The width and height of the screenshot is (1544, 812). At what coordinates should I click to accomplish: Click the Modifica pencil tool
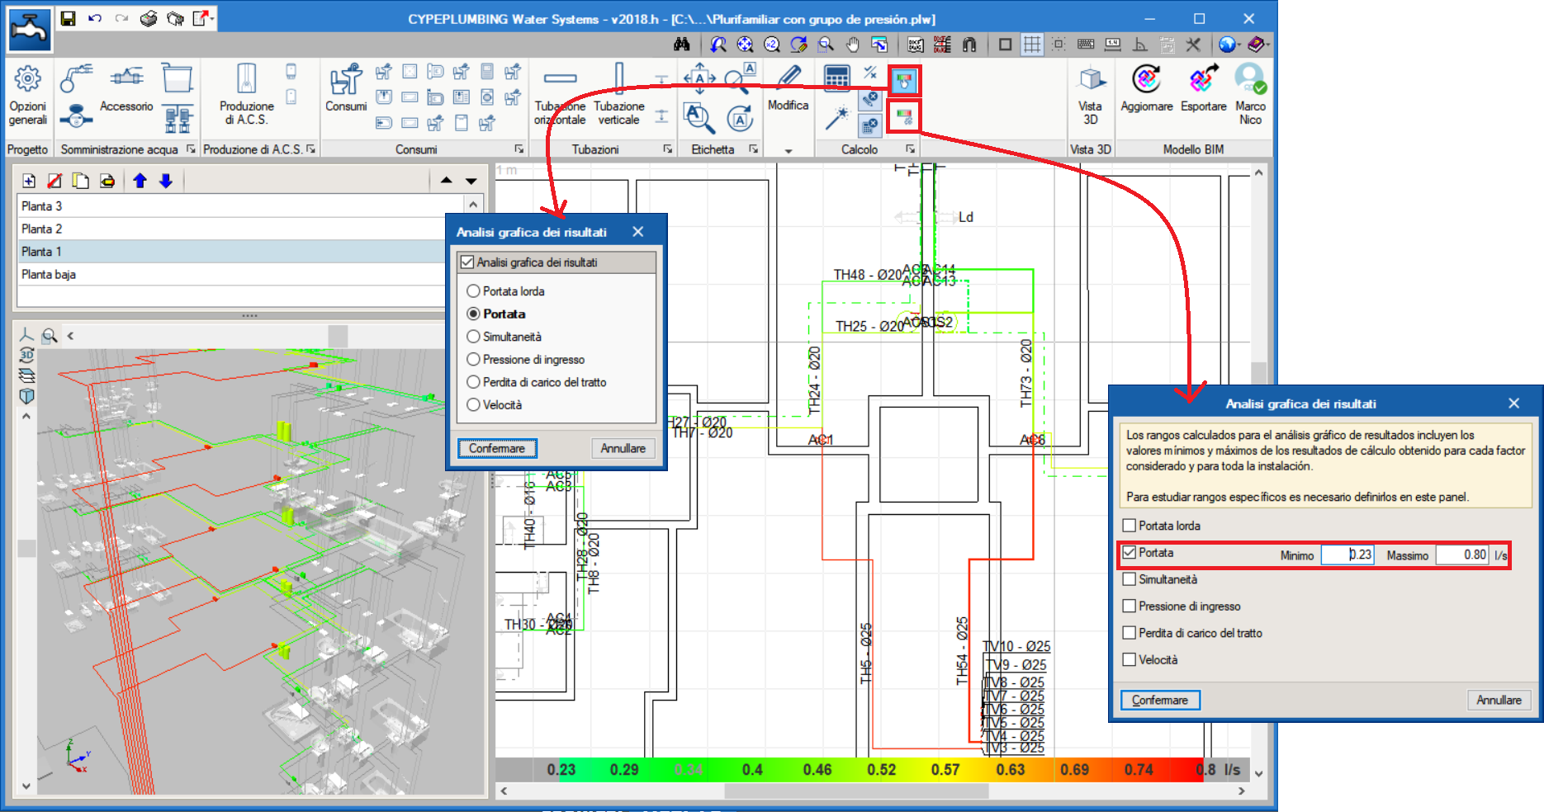(x=789, y=87)
